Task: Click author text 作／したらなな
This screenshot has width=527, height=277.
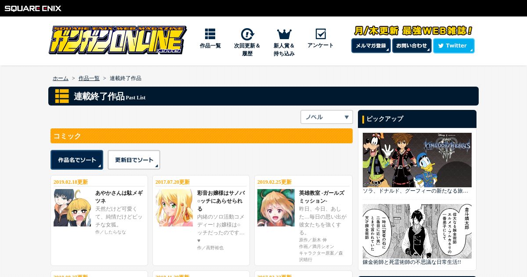Action: [x=111, y=232]
